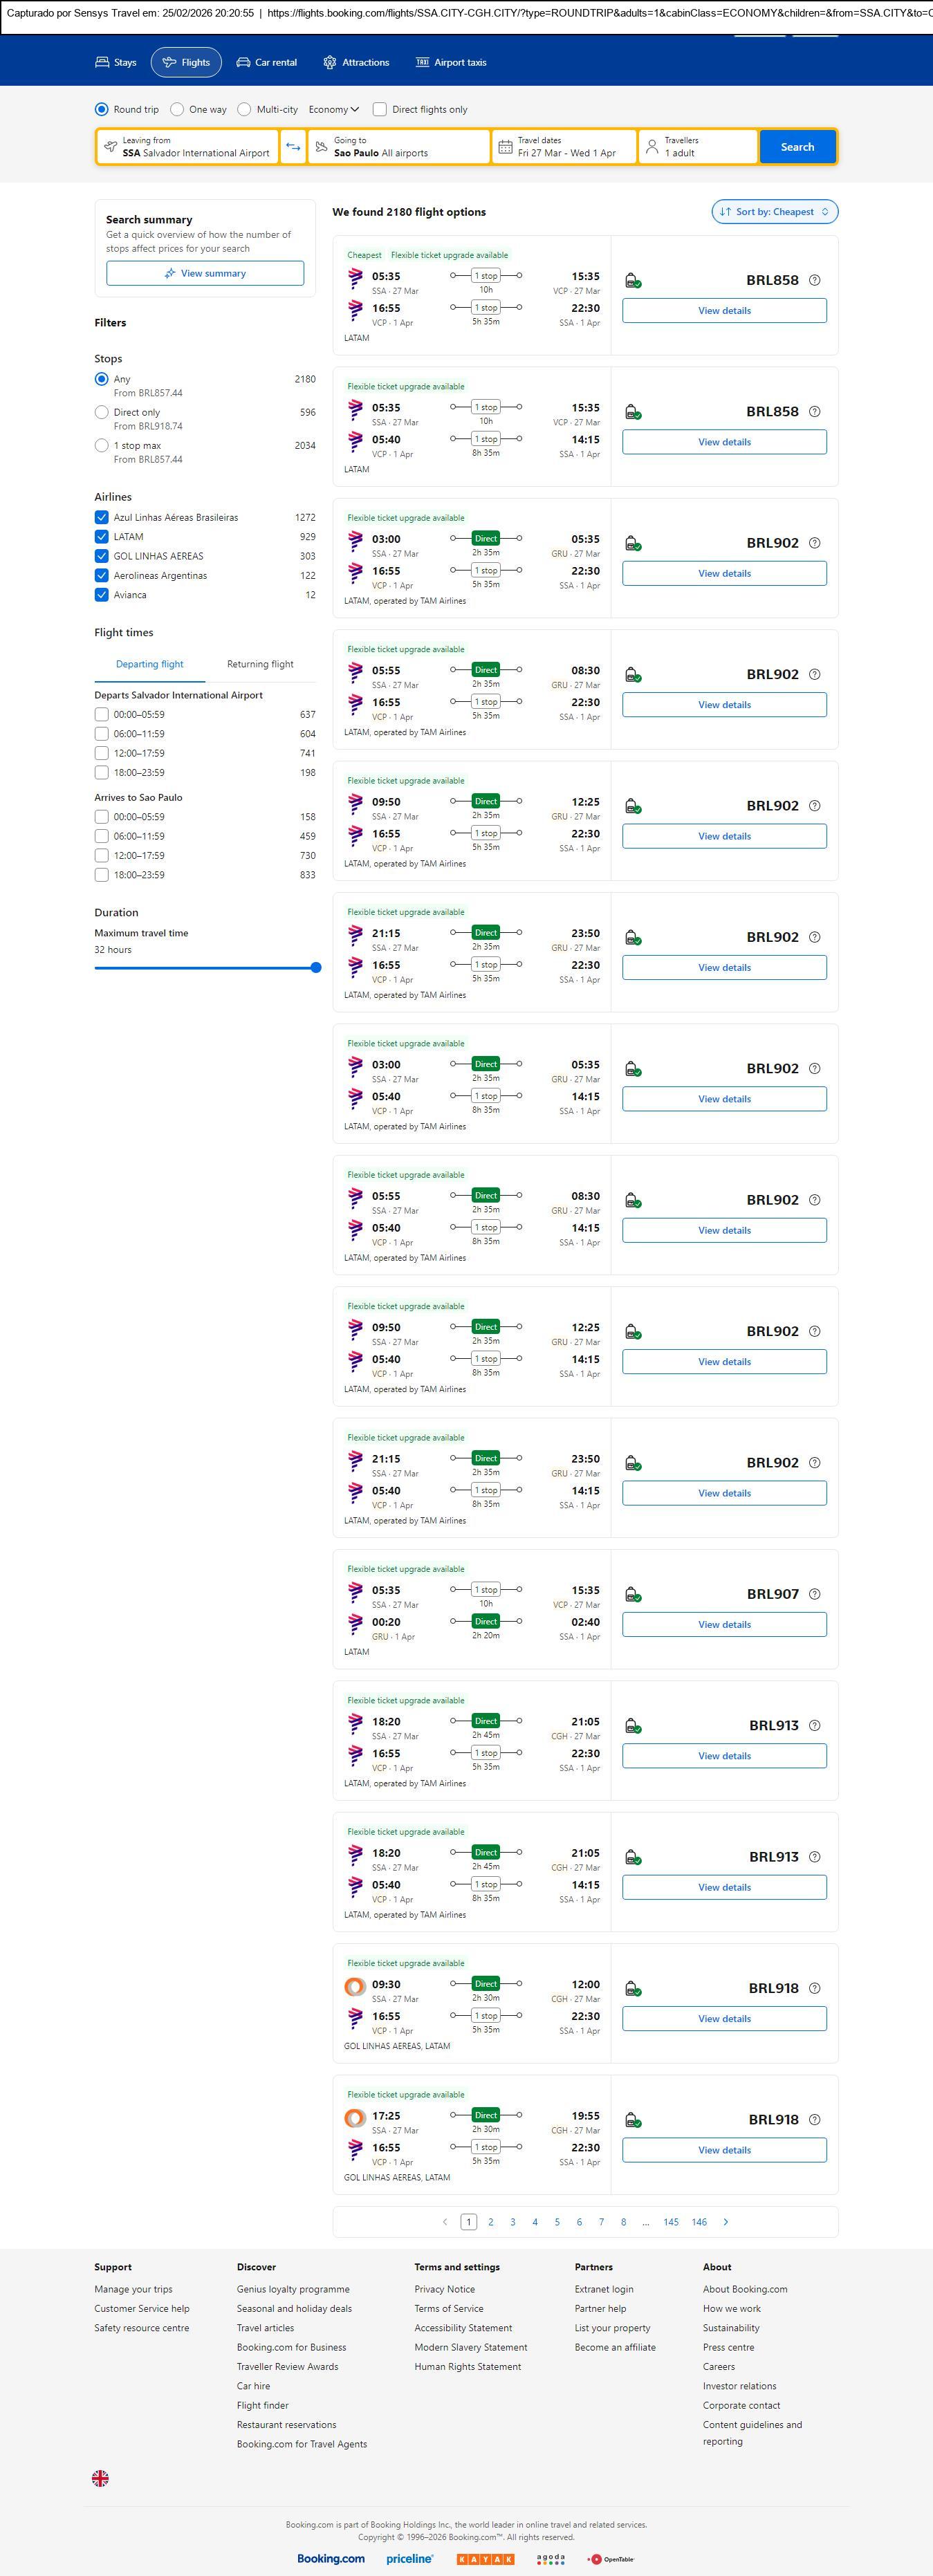Screen dimensions: 933x2576
Task: Click the next page arrow in pagination
Action: (726, 2222)
